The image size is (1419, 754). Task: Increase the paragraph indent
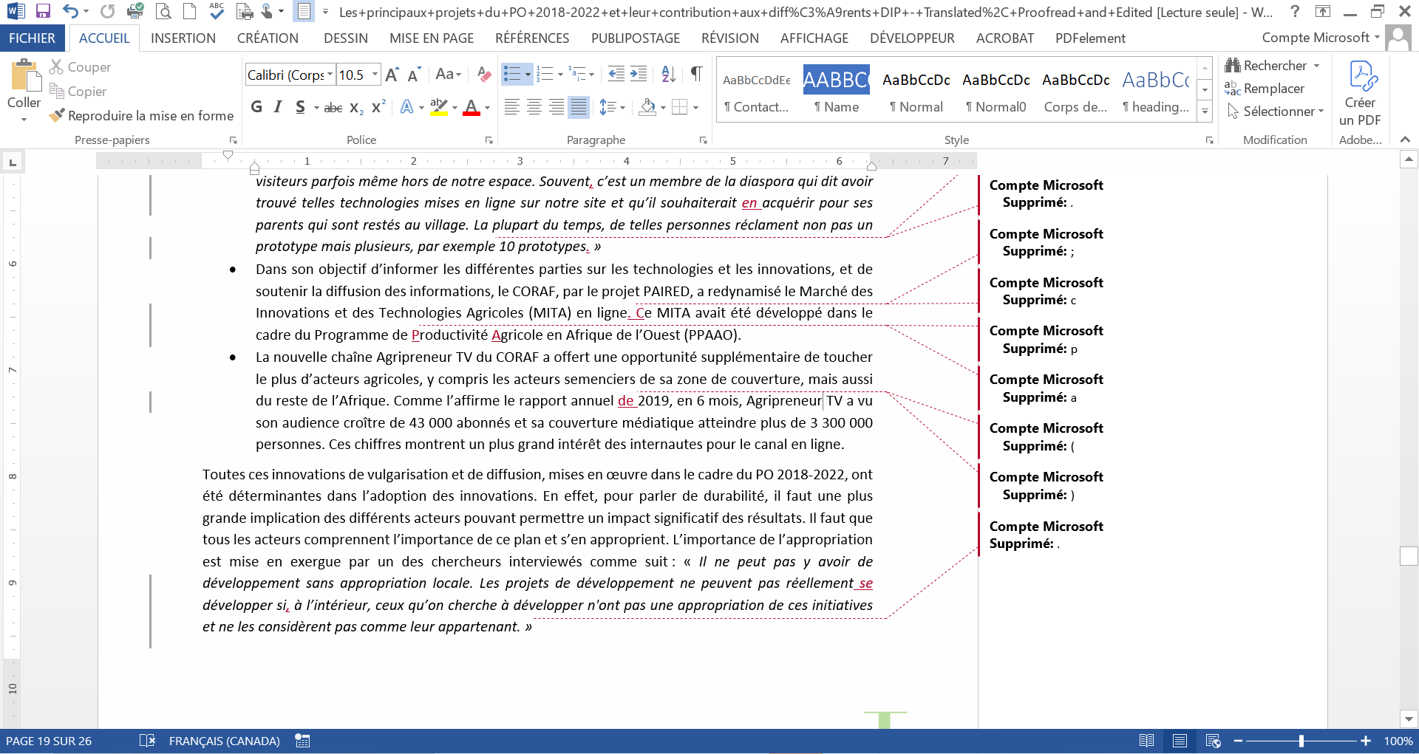(x=639, y=74)
